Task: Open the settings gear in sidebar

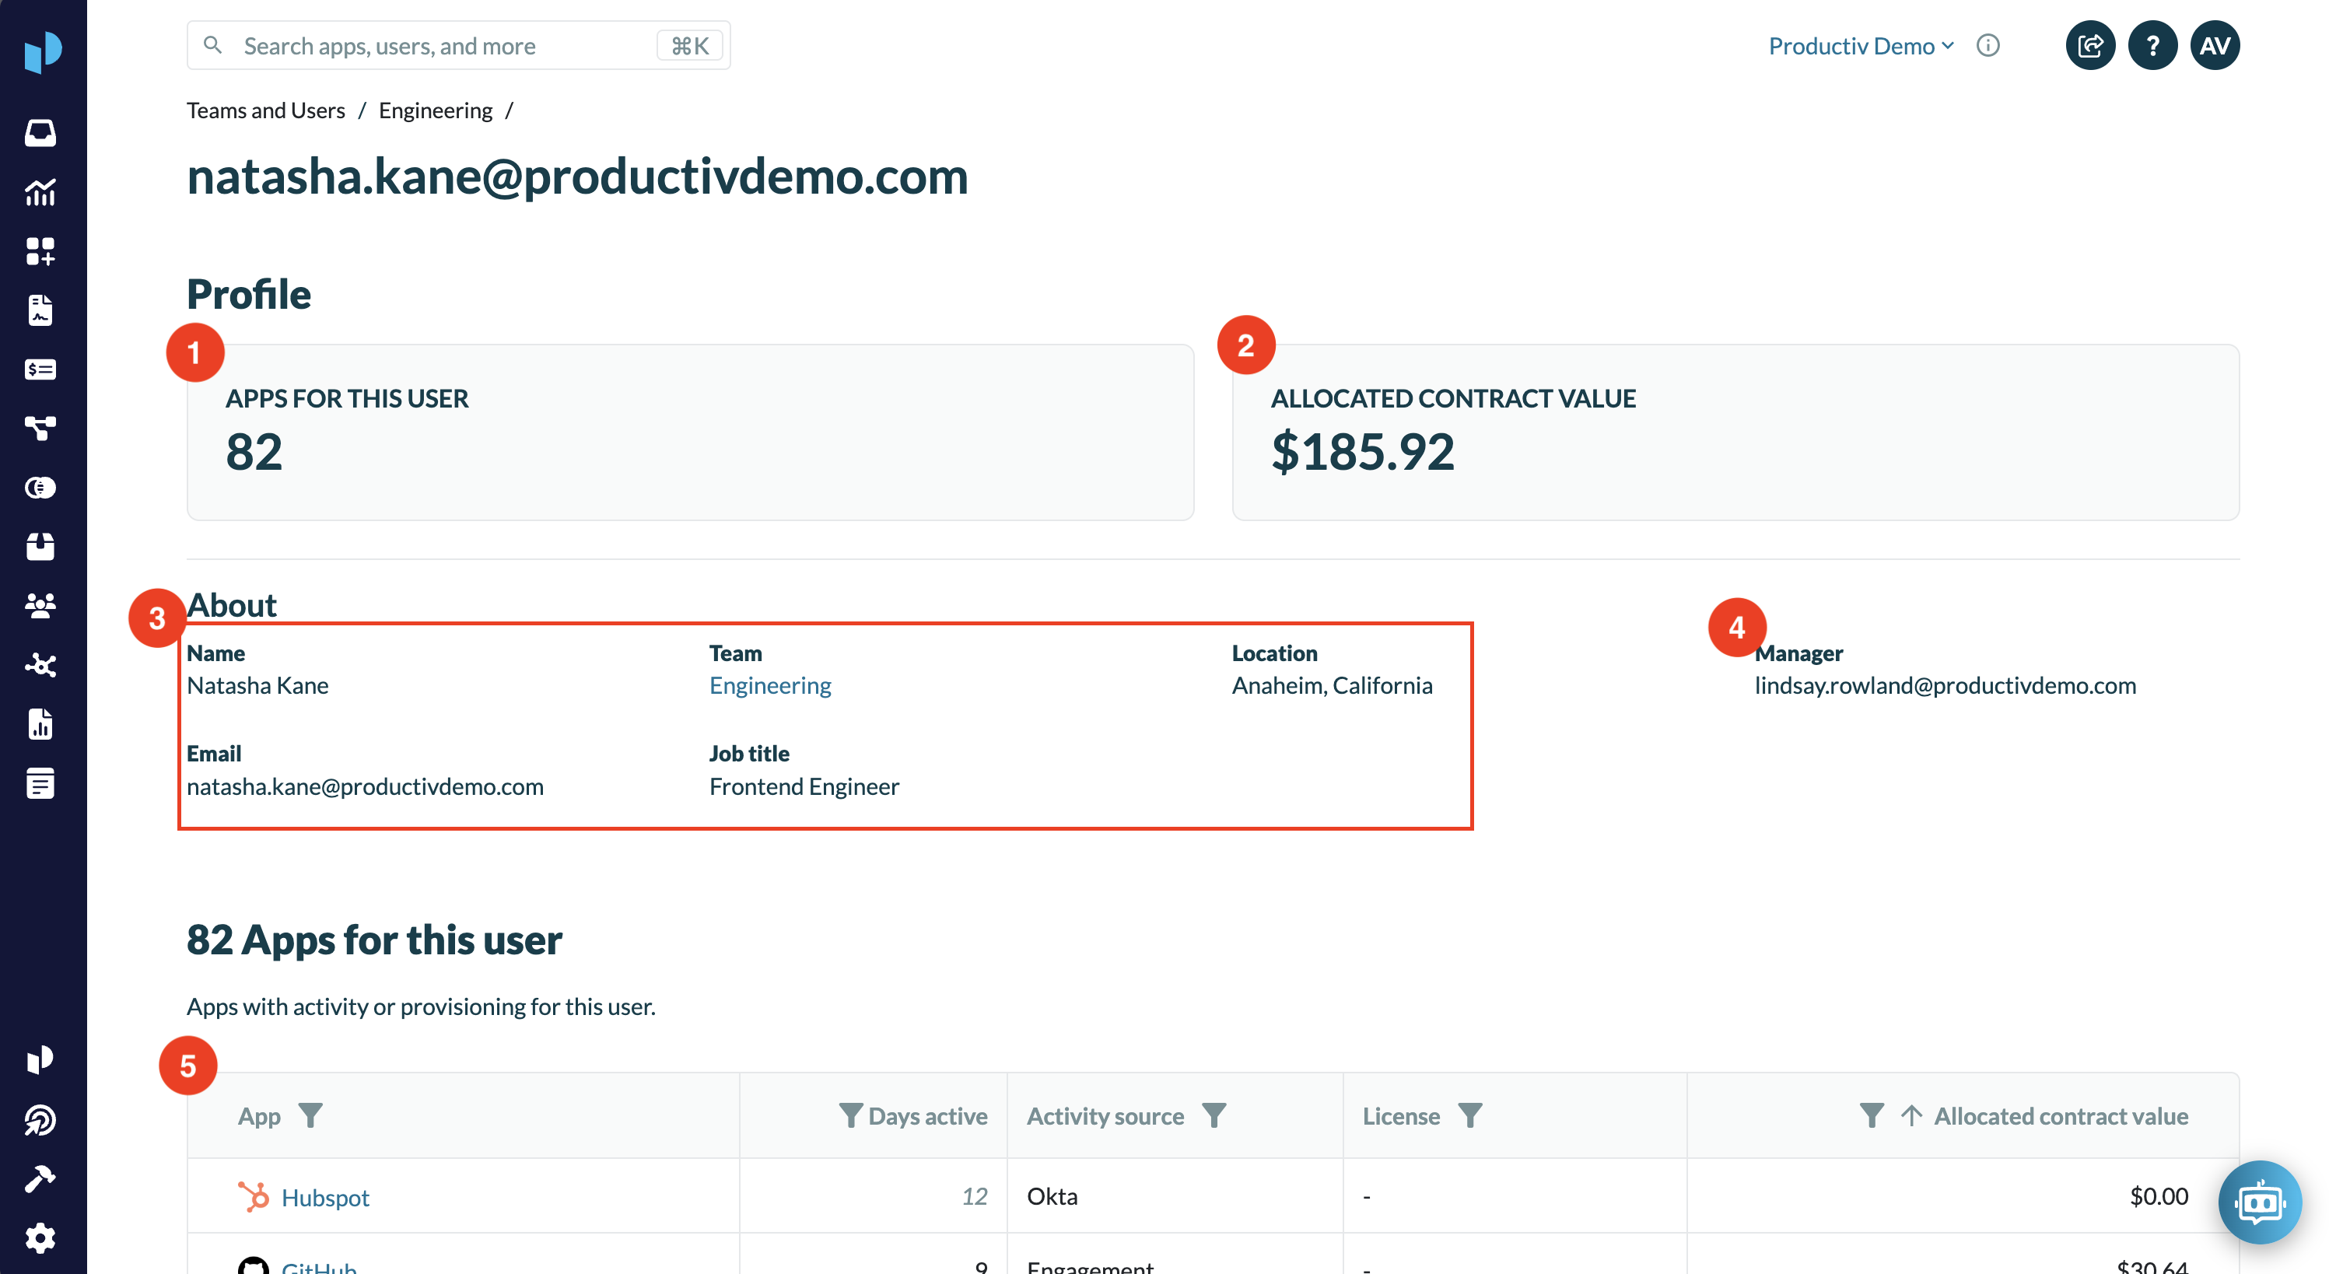Action: click(x=40, y=1237)
